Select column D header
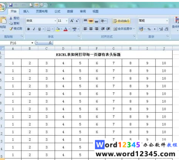This screenshot has height=160, width=179. tap(63, 48)
